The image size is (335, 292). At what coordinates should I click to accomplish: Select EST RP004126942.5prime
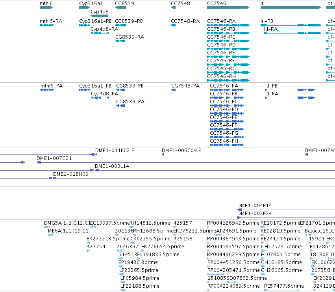point(208,227)
